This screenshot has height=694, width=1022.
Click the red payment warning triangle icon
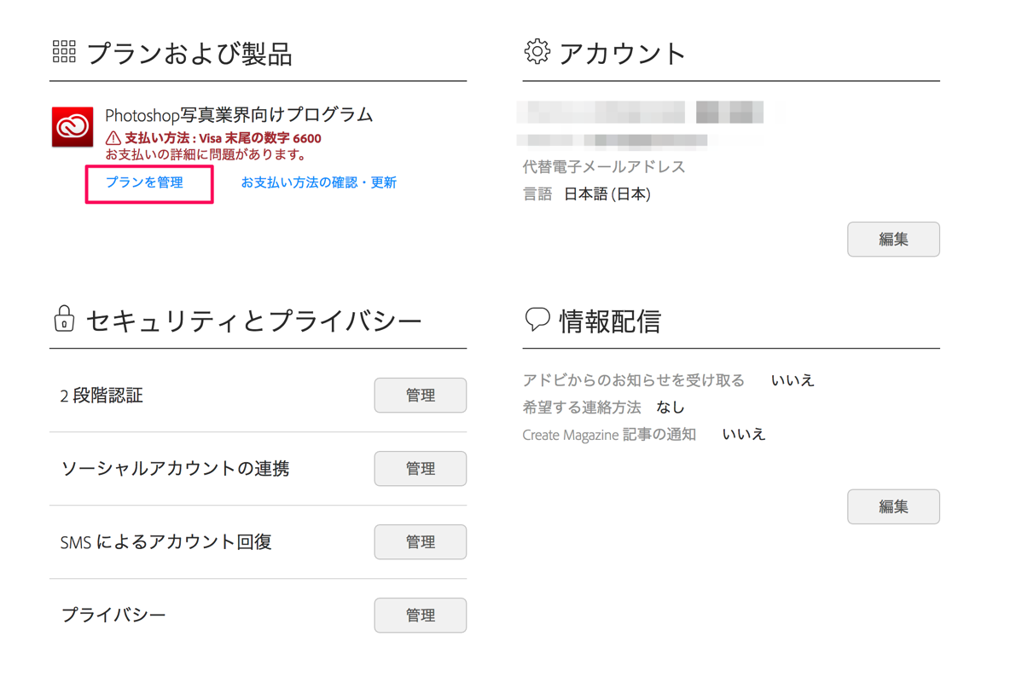click(x=113, y=138)
